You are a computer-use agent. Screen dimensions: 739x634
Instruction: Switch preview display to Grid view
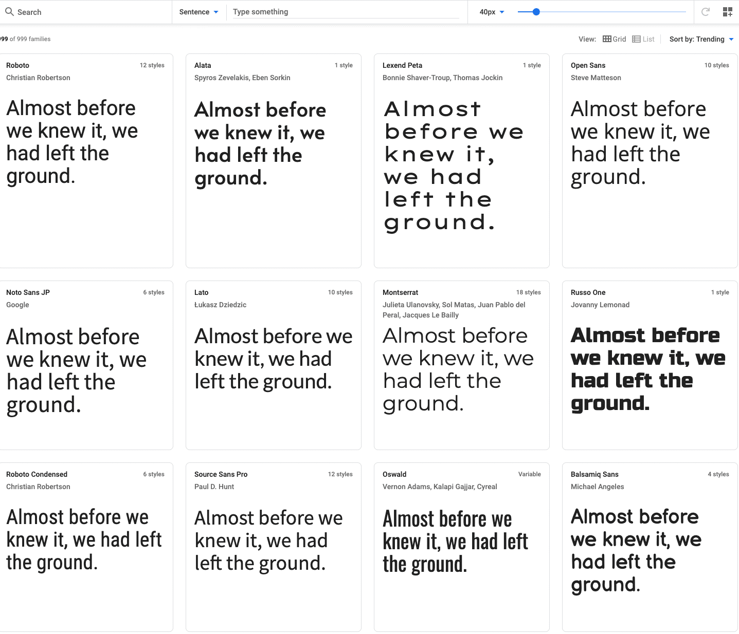(615, 39)
